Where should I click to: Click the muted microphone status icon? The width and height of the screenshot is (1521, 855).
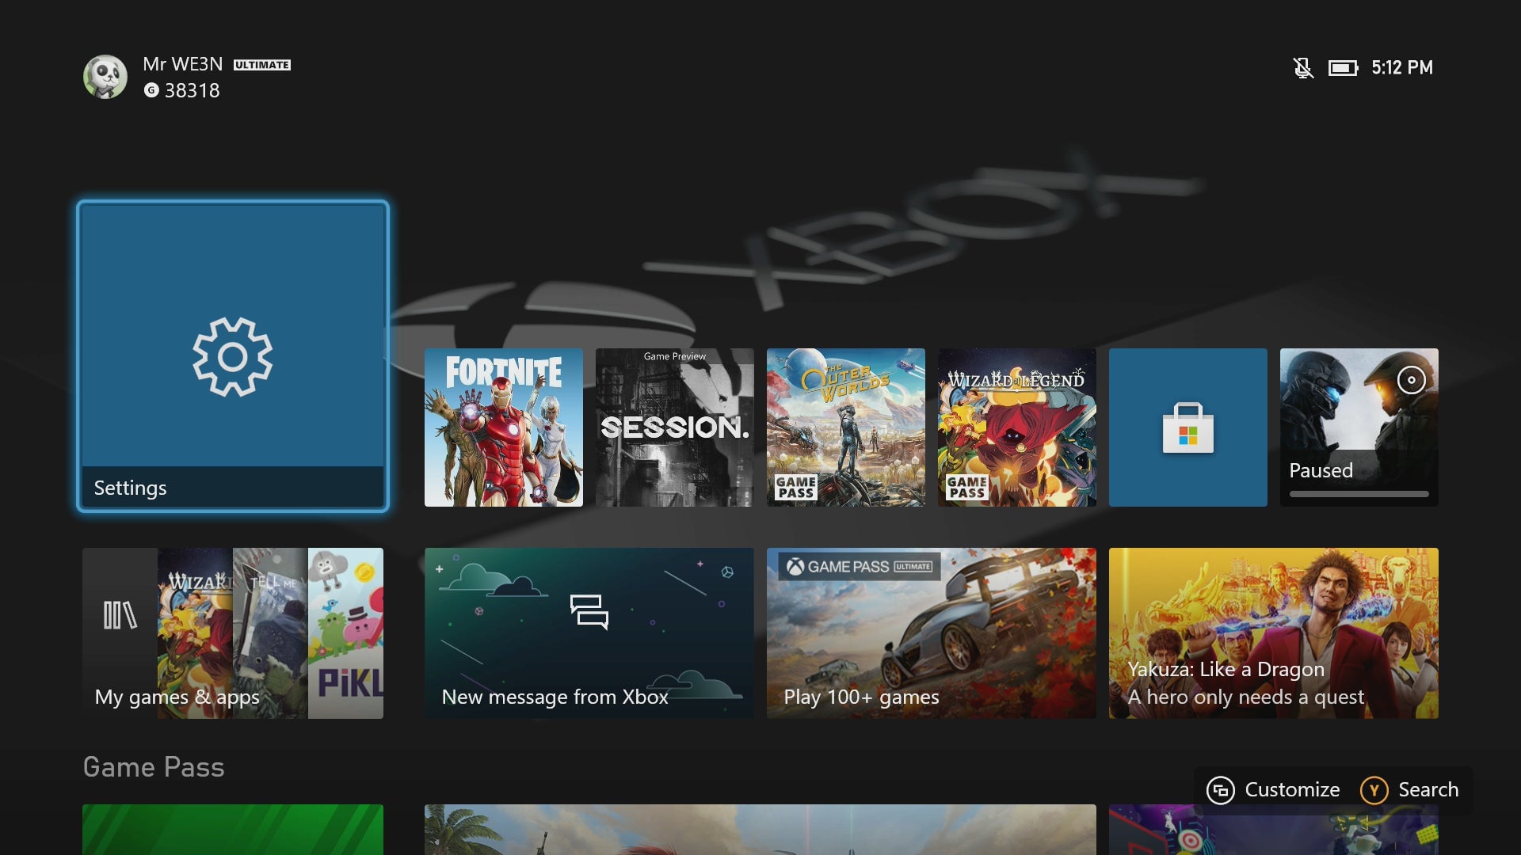point(1302,68)
